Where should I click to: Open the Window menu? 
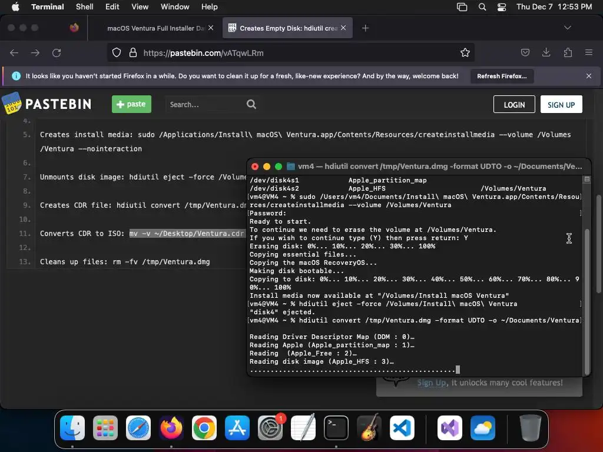tap(175, 6)
